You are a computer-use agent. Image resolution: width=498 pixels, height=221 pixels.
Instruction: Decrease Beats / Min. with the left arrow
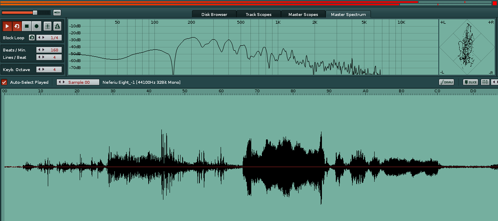pyautogui.click(x=39, y=50)
